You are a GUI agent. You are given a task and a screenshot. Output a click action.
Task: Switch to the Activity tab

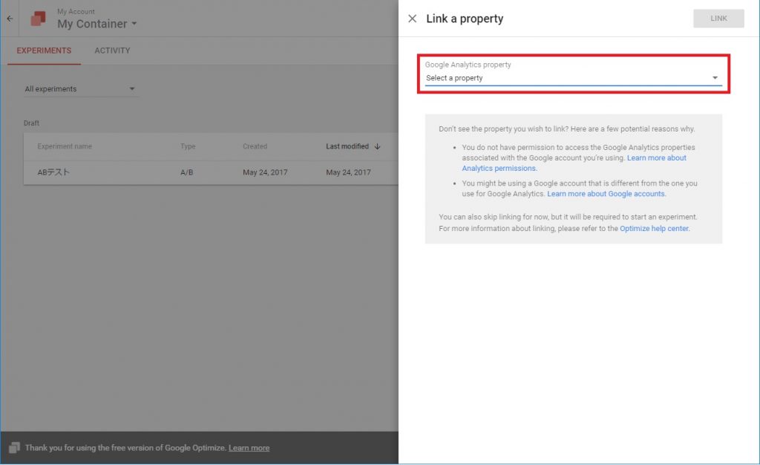tap(113, 51)
